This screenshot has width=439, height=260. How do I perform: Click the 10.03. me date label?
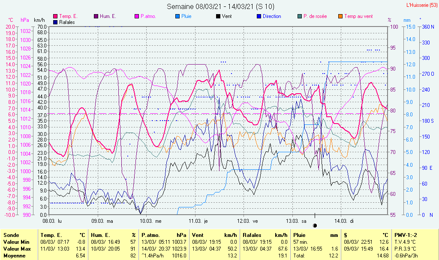(150, 221)
